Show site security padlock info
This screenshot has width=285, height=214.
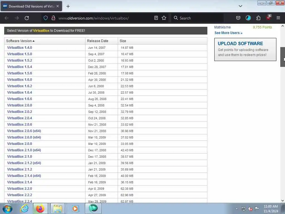click(53, 18)
